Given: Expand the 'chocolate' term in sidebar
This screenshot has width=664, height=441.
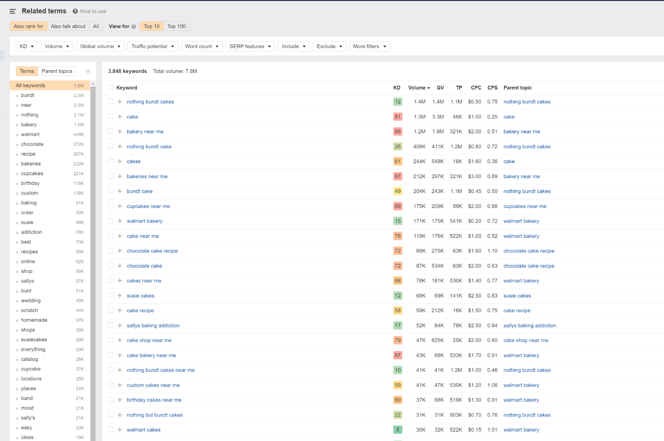Looking at the screenshot, I should [x=17, y=145].
